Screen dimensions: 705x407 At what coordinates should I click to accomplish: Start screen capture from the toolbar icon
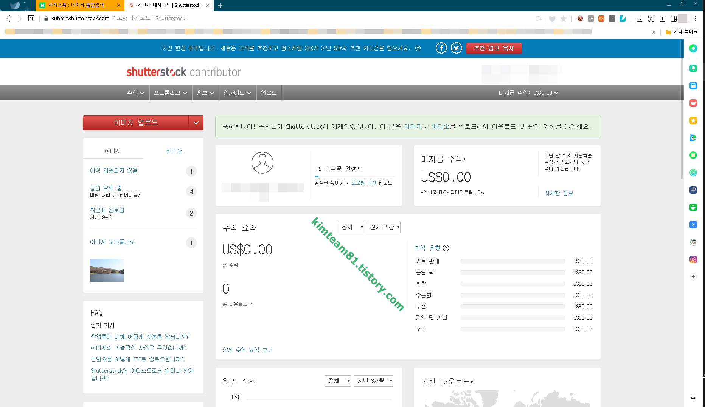tap(651, 18)
